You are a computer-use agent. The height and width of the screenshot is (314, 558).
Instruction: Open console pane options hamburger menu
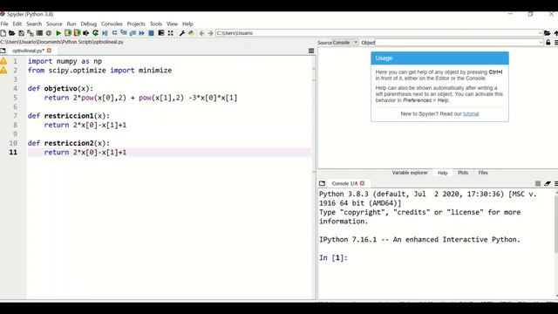coord(556,183)
